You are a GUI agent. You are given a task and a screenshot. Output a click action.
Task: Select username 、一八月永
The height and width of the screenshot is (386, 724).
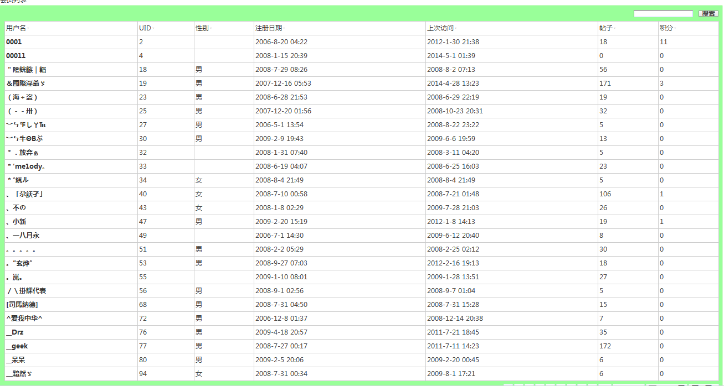point(23,236)
